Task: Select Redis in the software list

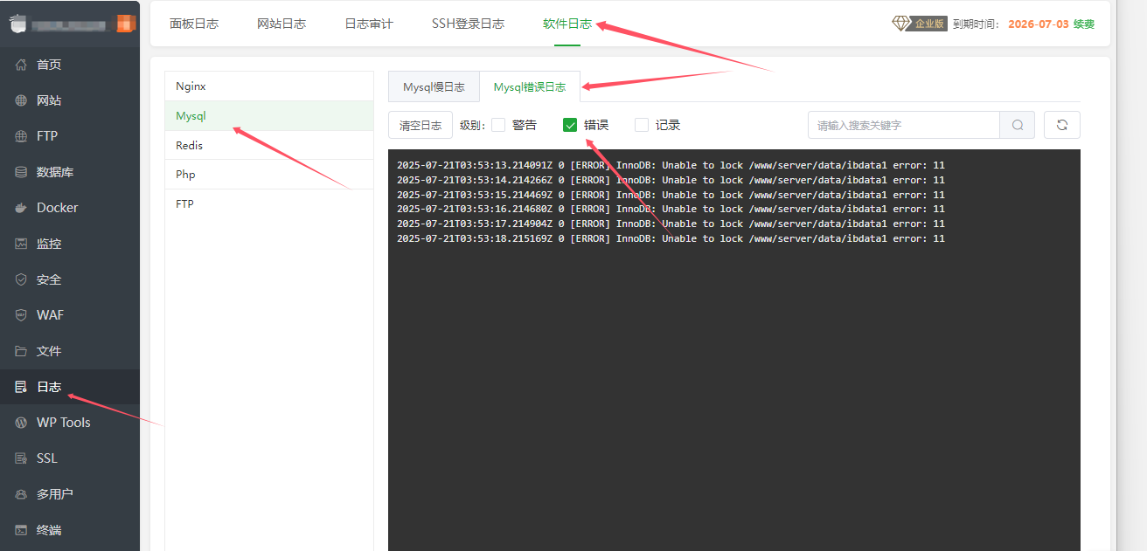Action: coord(269,145)
